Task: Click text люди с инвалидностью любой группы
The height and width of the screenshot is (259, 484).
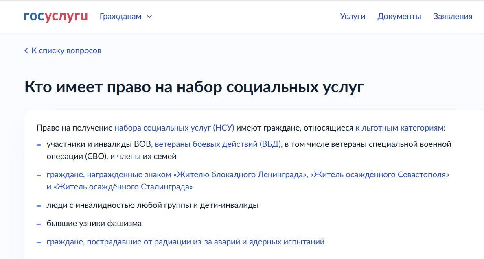Action: pos(119,205)
